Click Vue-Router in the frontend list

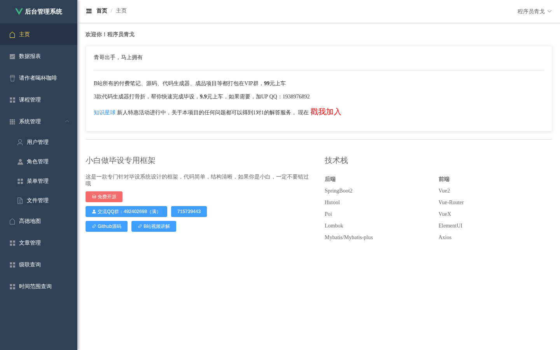pos(451,202)
